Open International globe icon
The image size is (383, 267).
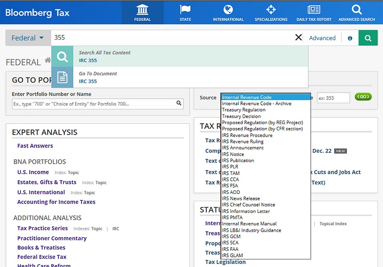(228, 10)
